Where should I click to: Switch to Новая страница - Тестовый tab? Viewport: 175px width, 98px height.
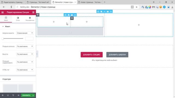point(90,2)
